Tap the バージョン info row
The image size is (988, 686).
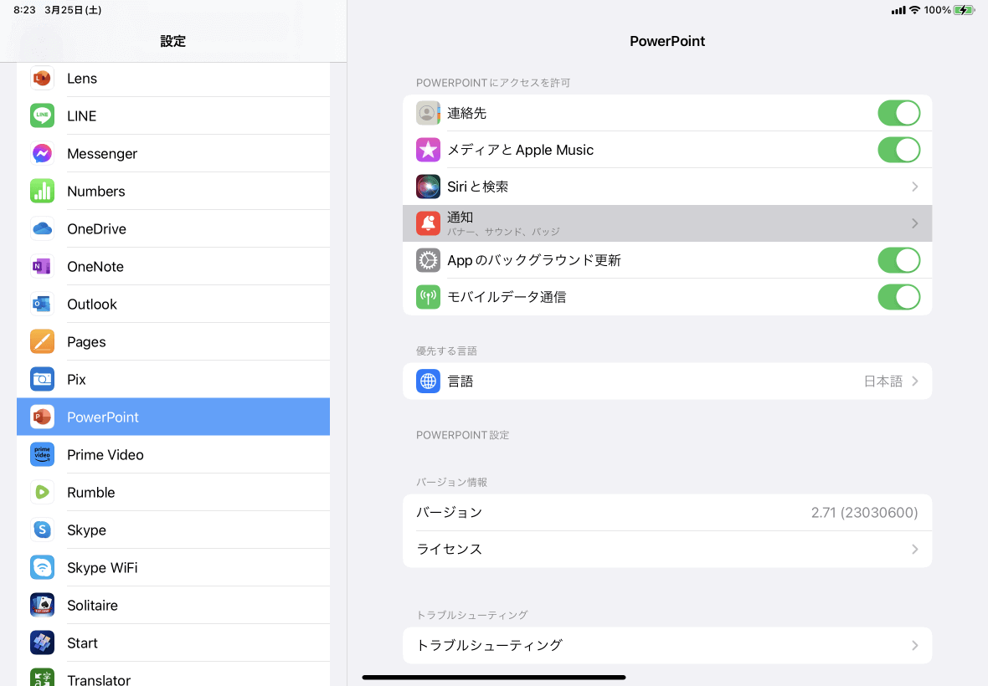(666, 512)
